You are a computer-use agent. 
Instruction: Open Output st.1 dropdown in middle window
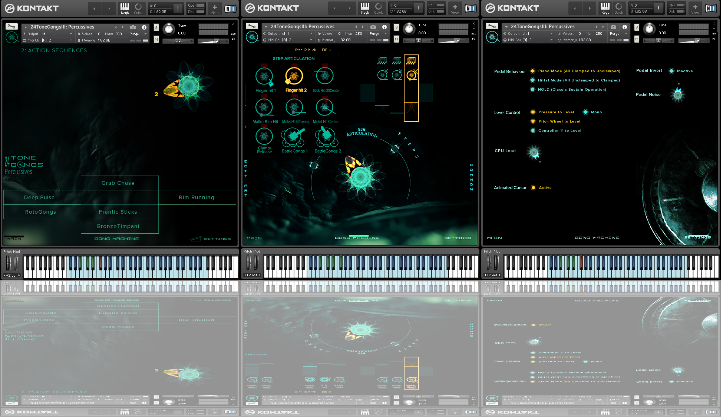click(288, 34)
